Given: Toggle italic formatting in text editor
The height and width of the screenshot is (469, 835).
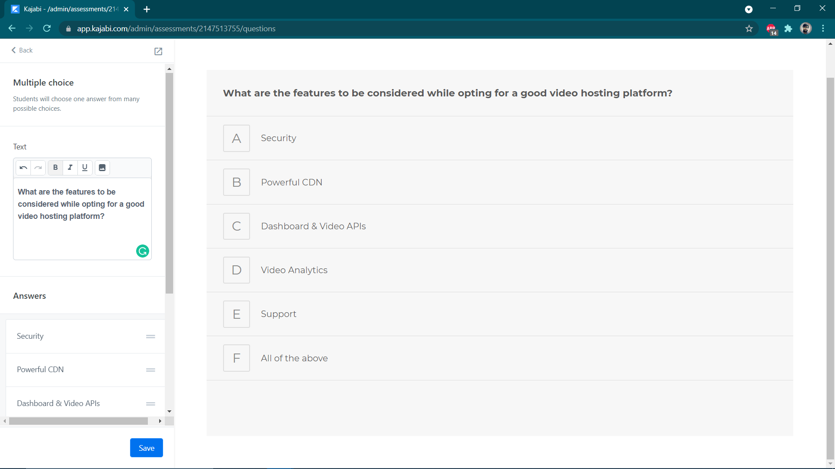Looking at the screenshot, I should (x=70, y=168).
